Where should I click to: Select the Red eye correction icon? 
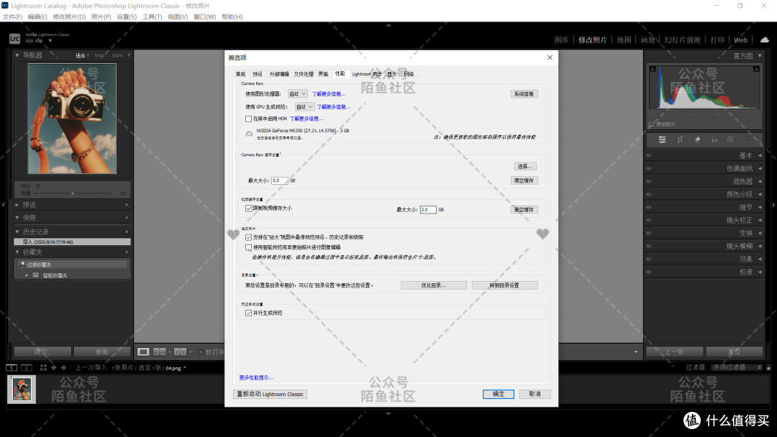[714, 140]
